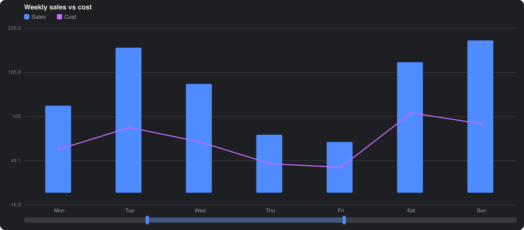Image resolution: width=524 pixels, height=230 pixels.
Task: Click the Sun cost data point
Action: (x=481, y=124)
